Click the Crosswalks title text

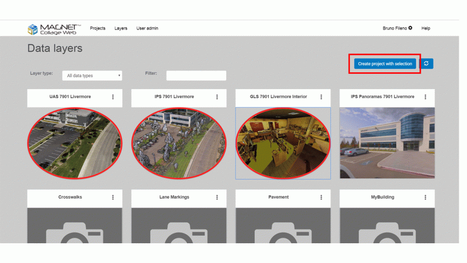[x=70, y=197]
